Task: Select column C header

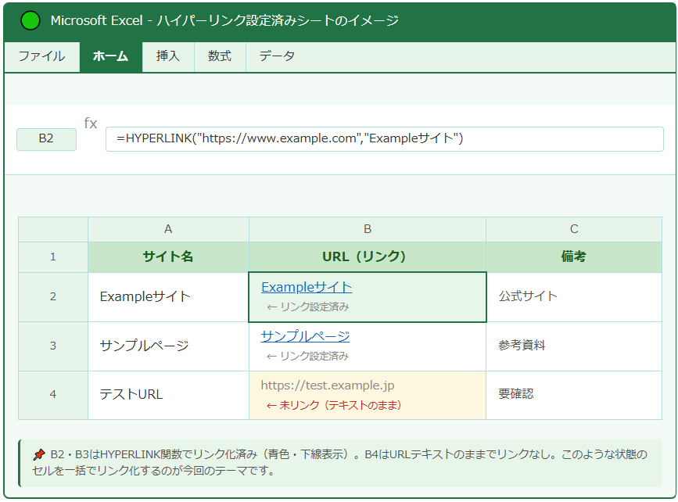Action: coord(574,229)
